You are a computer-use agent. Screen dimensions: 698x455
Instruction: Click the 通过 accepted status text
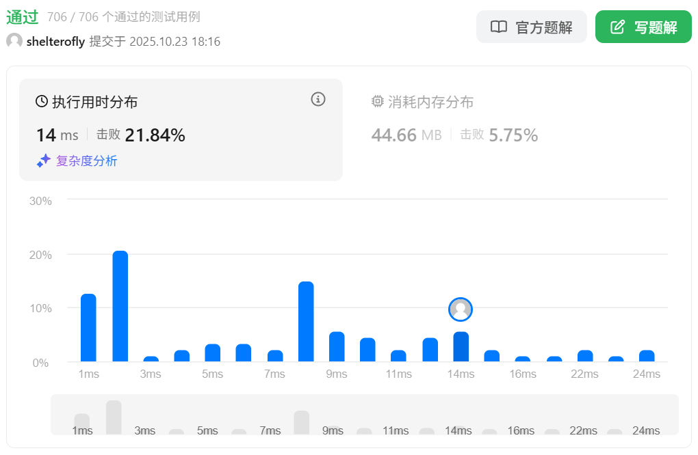pos(22,17)
